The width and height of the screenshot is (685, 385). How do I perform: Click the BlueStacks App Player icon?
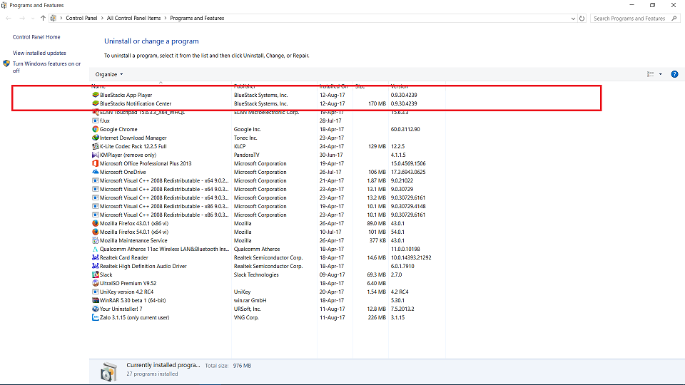tap(96, 95)
